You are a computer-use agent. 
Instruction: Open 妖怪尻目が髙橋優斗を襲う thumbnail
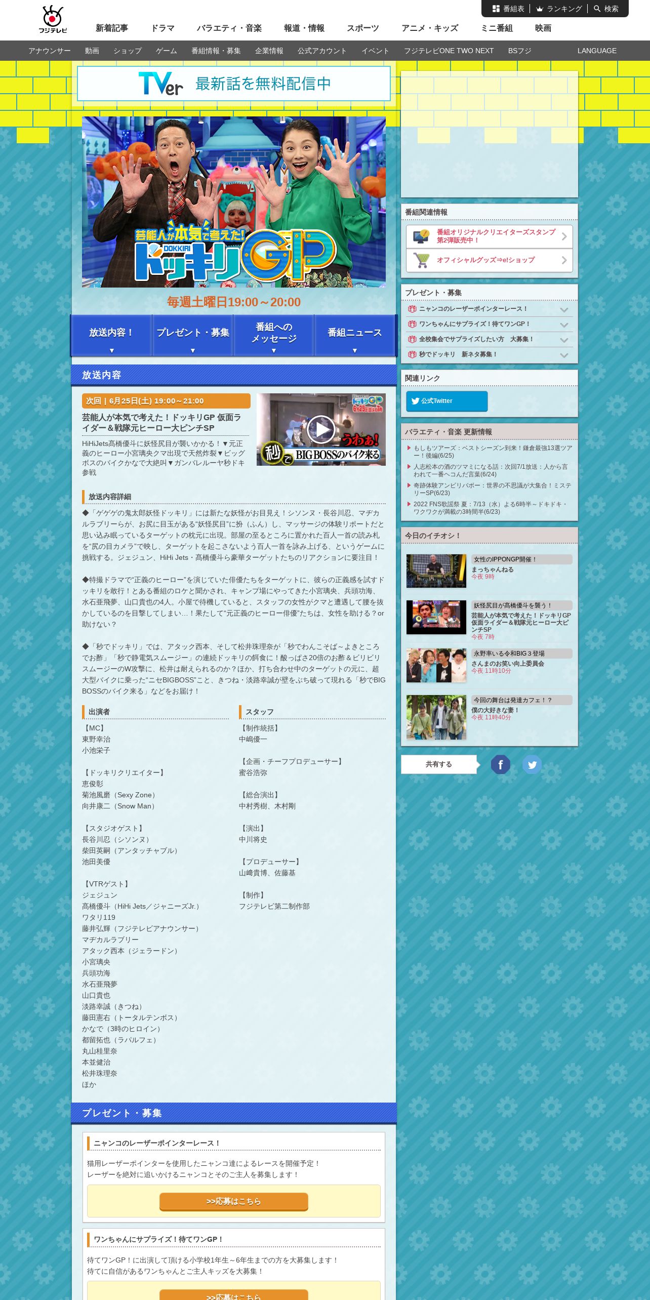pyautogui.click(x=436, y=617)
